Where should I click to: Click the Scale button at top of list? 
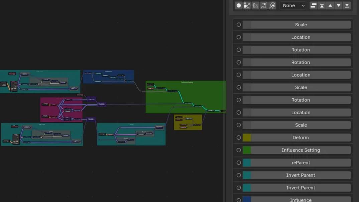click(x=301, y=25)
